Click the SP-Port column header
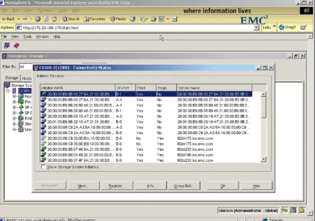Screen dimensions: 315x221 click(x=125, y=88)
